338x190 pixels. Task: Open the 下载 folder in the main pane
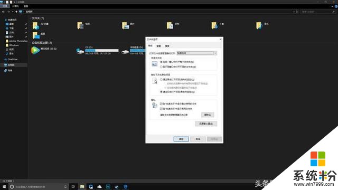pyautogui.click(x=215, y=26)
